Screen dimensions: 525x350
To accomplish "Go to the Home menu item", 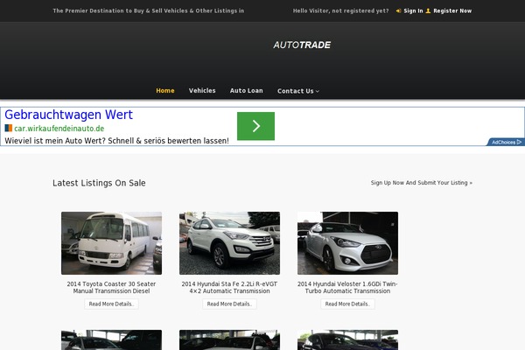I will tap(165, 90).
